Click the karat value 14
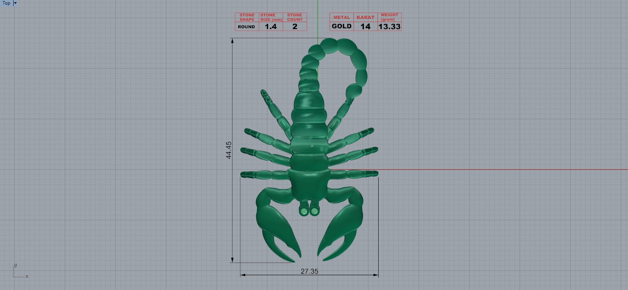Image resolution: width=628 pixels, height=290 pixels. coord(365,27)
